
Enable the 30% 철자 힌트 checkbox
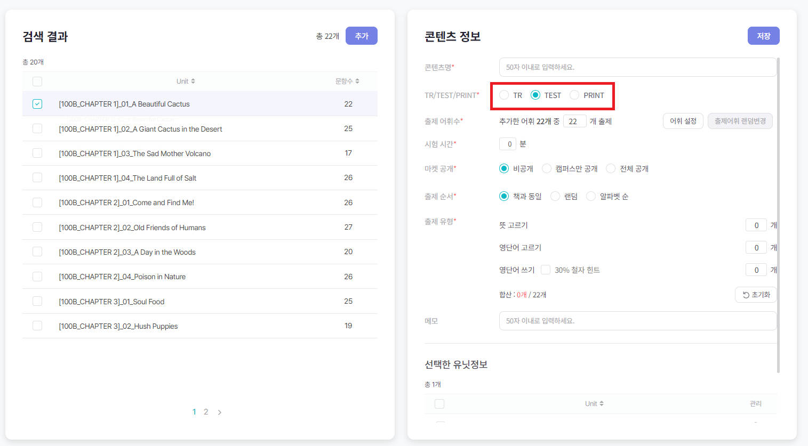click(546, 270)
